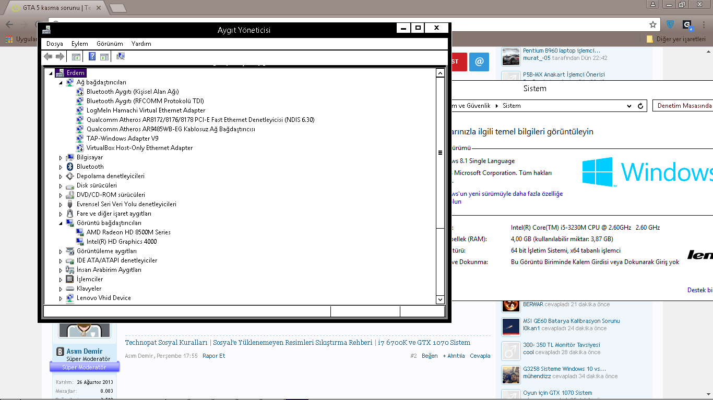Expand Disk sürücüleri in the tree
Viewport: 713px width, 400px height.
pyautogui.click(x=61, y=185)
